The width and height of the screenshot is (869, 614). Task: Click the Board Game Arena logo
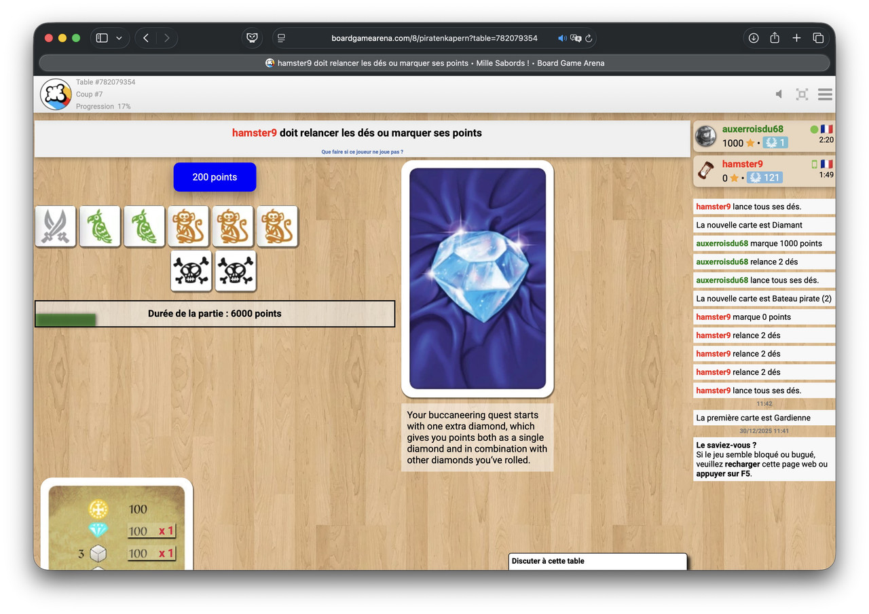pos(56,94)
